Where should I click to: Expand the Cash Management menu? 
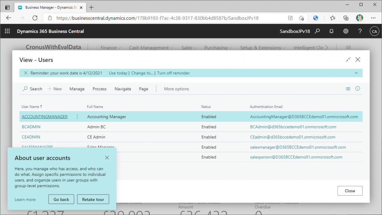pos(151,48)
